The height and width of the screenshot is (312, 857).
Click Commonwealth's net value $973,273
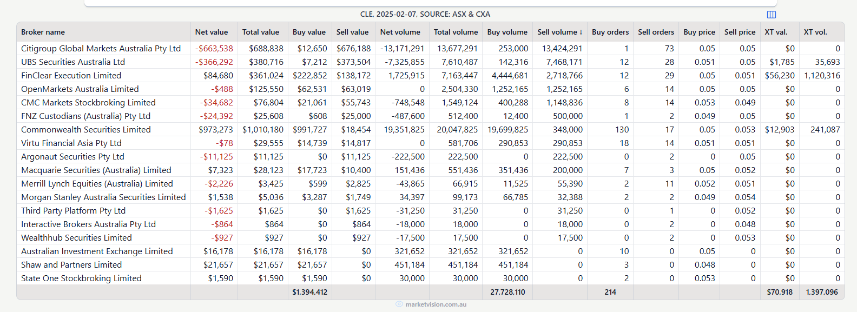tap(216, 130)
